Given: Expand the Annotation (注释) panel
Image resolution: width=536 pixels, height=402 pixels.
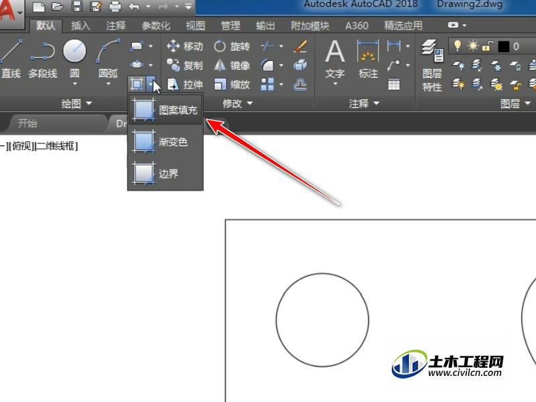Looking at the screenshot, I should (364, 103).
